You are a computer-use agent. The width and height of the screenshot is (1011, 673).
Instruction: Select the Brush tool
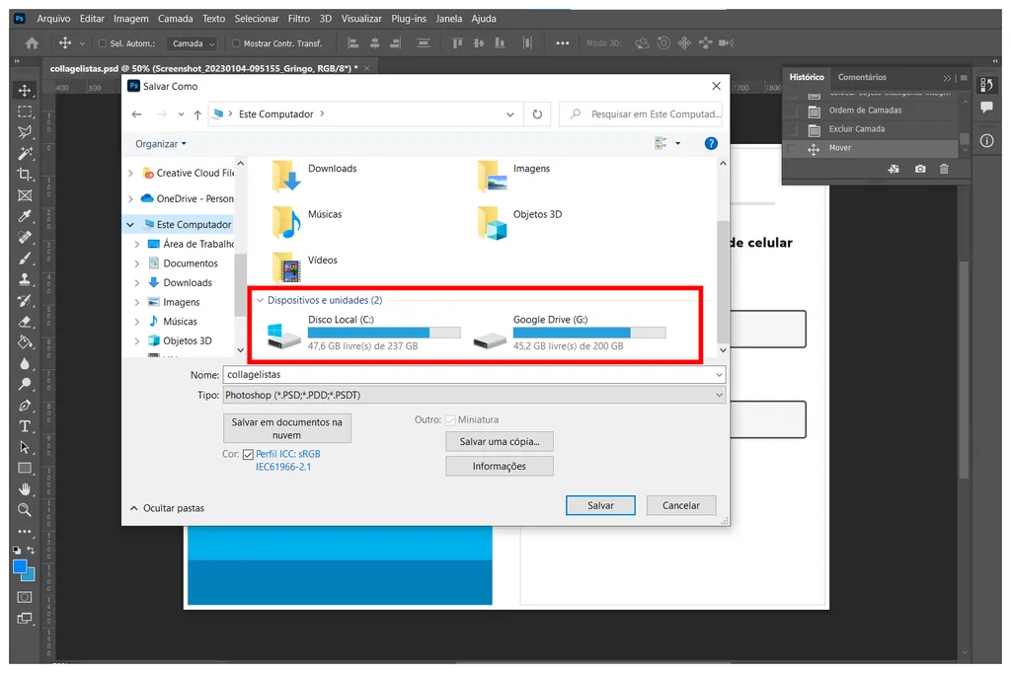click(25, 259)
